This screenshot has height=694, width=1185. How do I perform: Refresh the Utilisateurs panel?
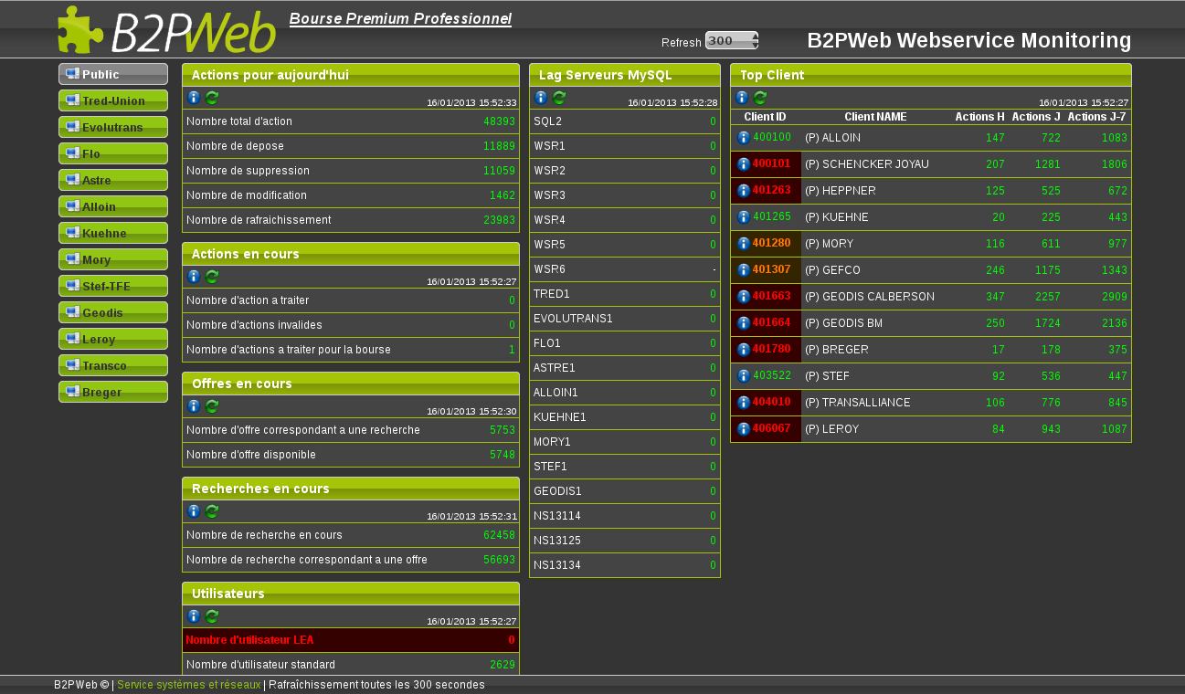pos(212,616)
